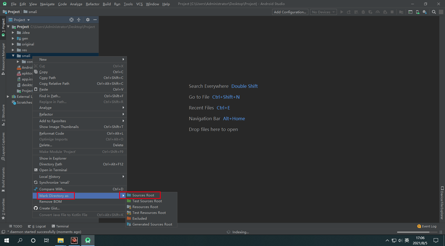Select Test Sources Root option

pos(151,201)
